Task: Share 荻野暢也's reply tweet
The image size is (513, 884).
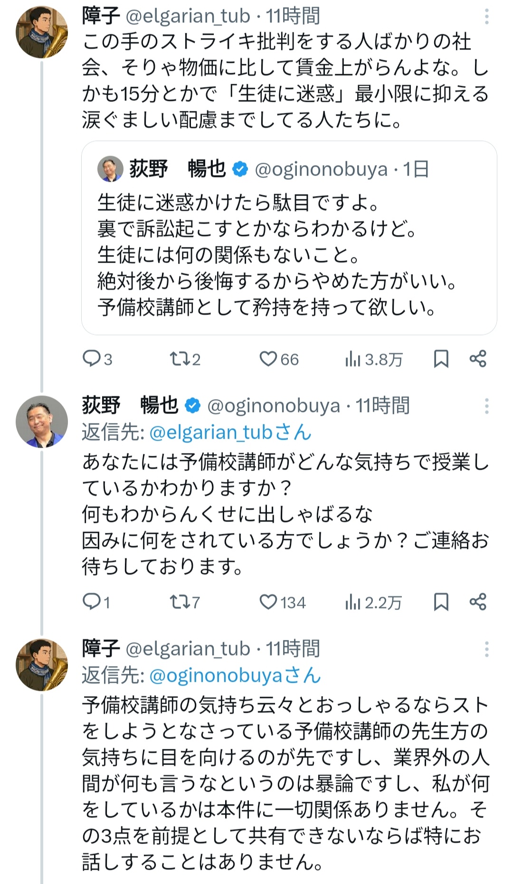Action: [x=478, y=602]
